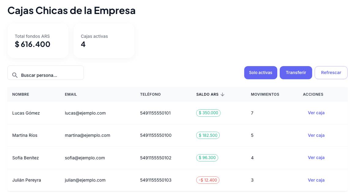Image resolution: width=355 pixels, height=195 pixels.
Task: Click the Cajas Chicas de la Empresa heading
Action: (x=72, y=11)
